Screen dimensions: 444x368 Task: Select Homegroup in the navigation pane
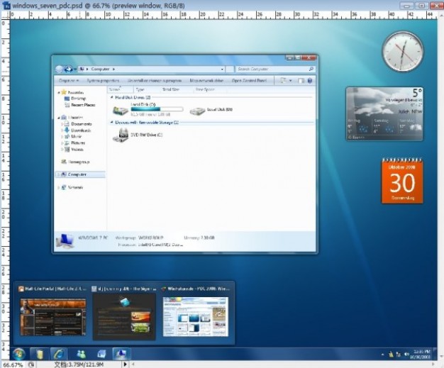click(75, 162)
